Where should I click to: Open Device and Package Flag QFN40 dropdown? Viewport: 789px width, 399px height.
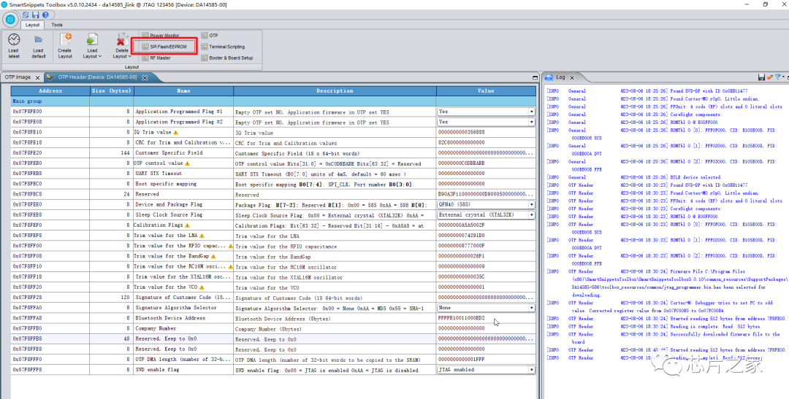(531, 204)
